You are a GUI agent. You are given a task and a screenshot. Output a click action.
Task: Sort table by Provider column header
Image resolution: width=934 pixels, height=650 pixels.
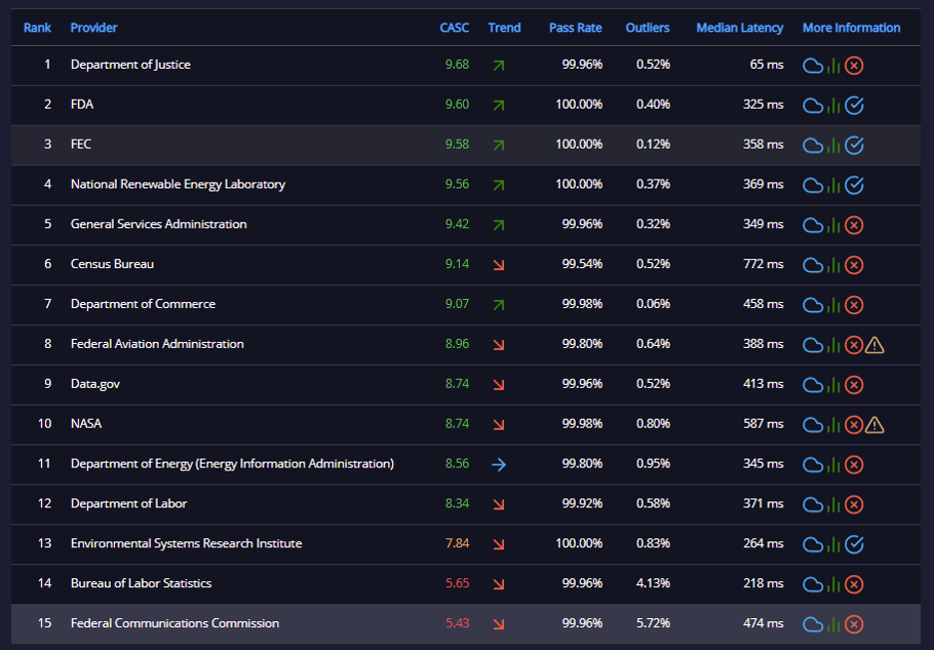(94, 27)
